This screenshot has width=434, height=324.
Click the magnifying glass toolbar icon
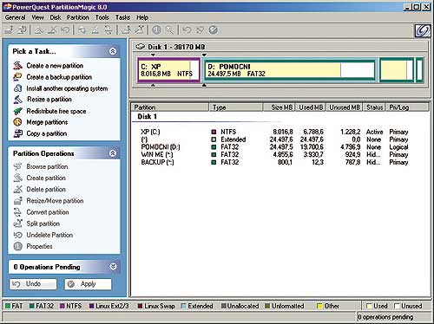point(169,30)
